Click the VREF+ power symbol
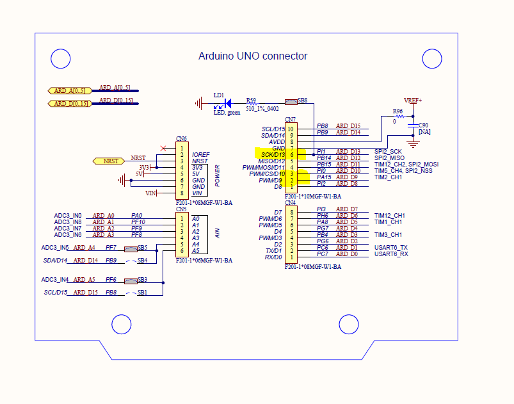This screenshot has height=404, width=514. pyautogui.click(x=413, y=101)
